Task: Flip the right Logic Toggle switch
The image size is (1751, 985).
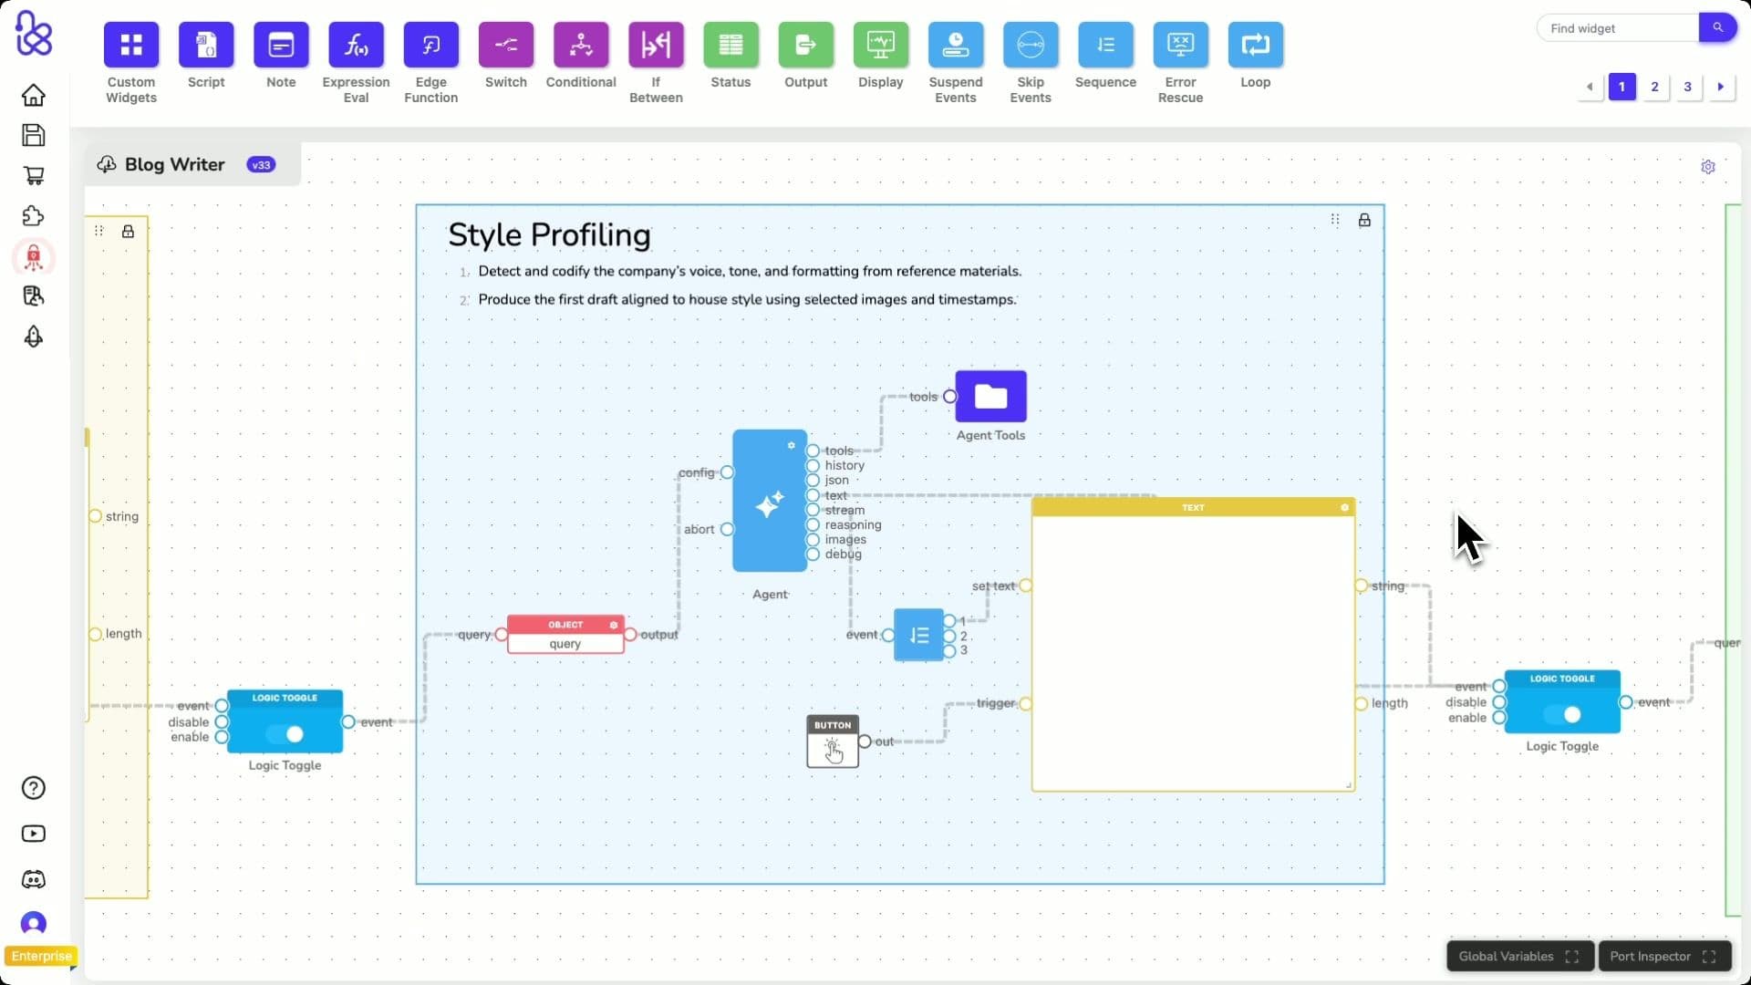Action: click(1570, 715)
